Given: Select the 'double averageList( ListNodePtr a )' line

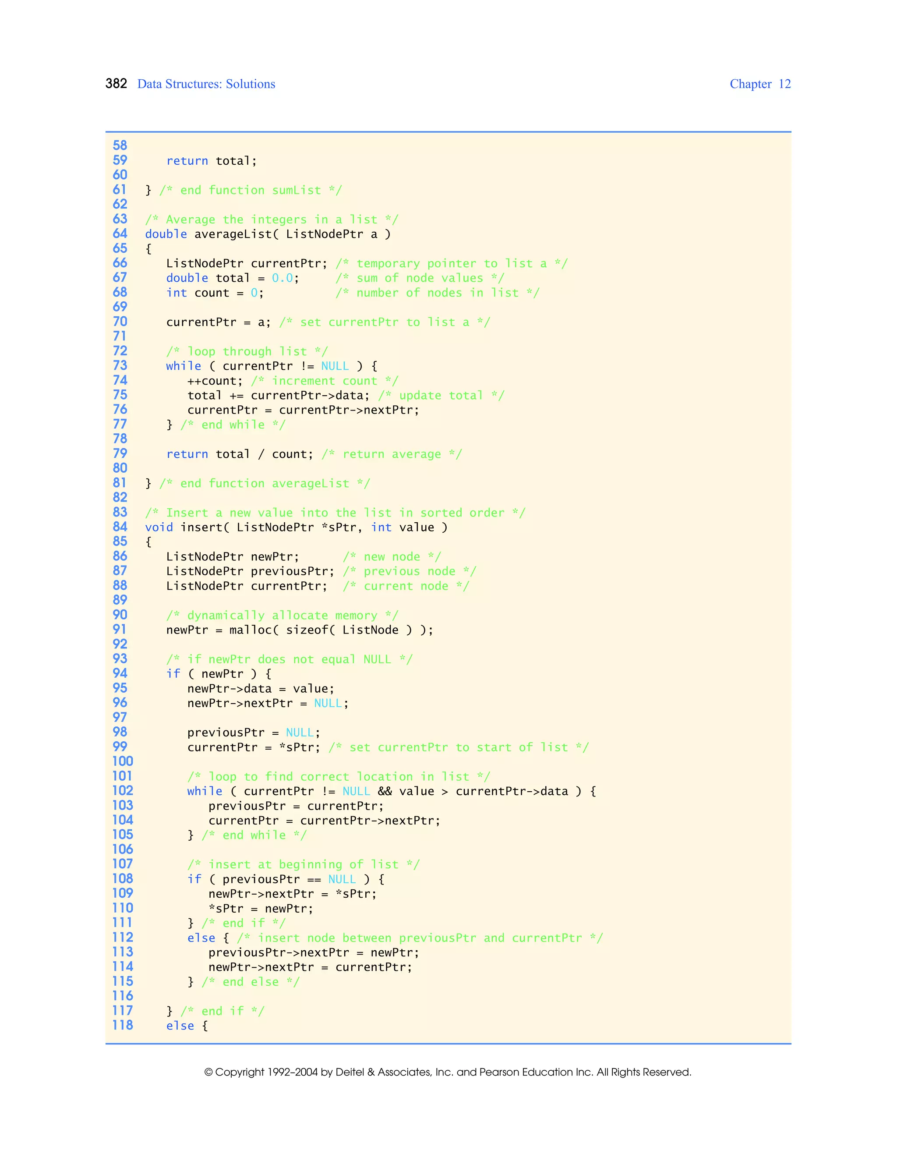Looking at the screenshot, I should coord(268,234).
